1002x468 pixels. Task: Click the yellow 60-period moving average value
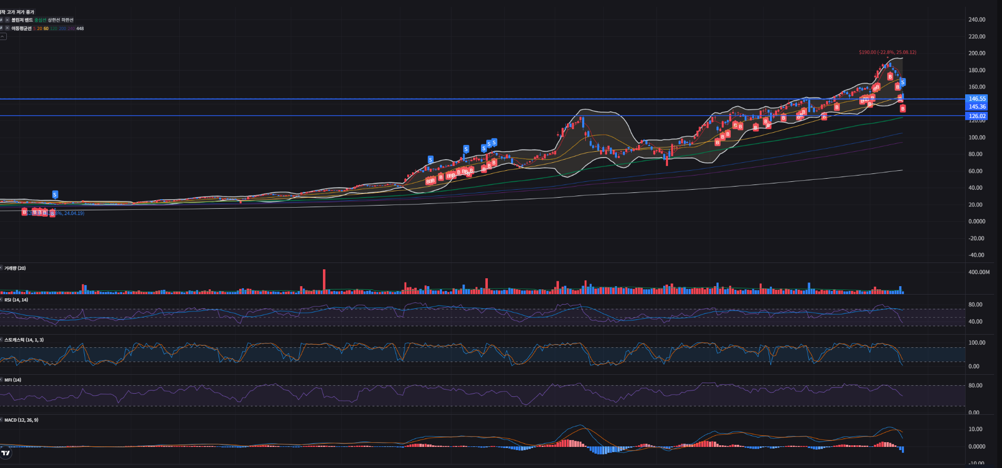pyautogui.click(x=46, y=28)
